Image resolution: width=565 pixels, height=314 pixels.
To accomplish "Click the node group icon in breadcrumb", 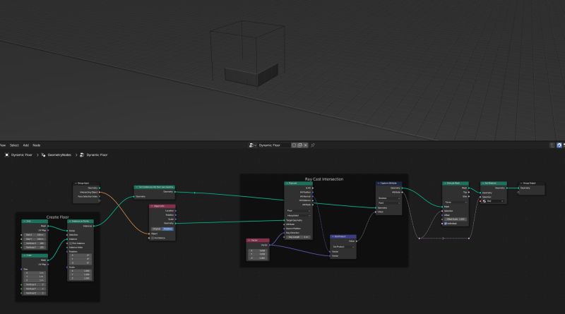I will pyautogui.click(x=82, y=155).
